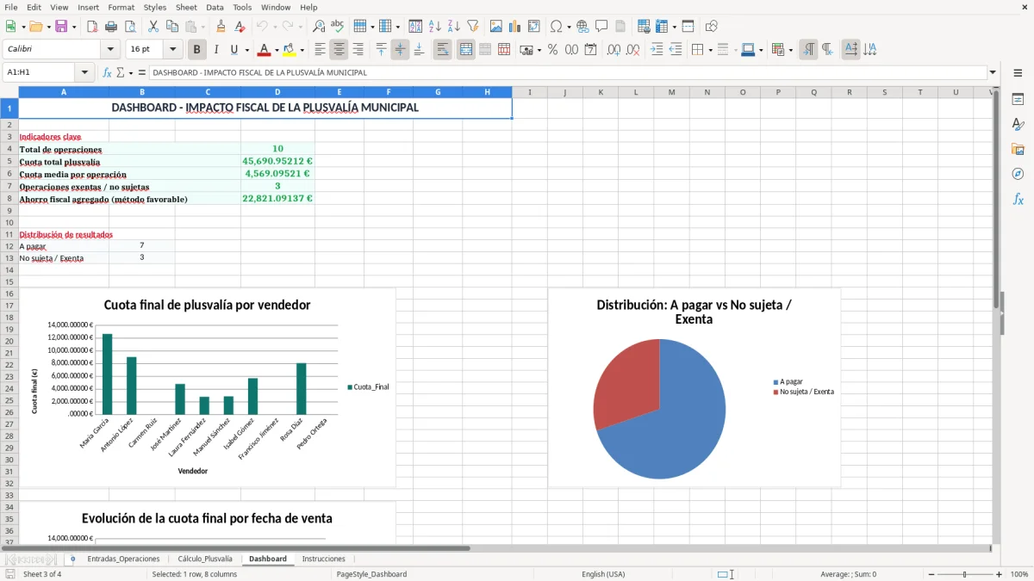Image resolution: width=1034 pixels, height=581 pixels.
Task: Click the Save document icon
Action: [60, 27]
